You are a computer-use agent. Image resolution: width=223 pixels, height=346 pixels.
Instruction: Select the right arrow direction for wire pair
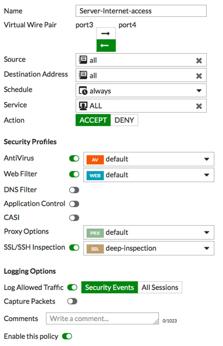pyautogui.click(x=106, y=33)
